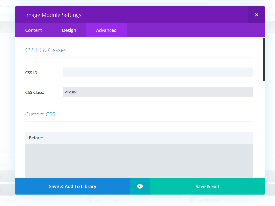
Task: Click the Image Module Settings title
Action: (53, 15)
